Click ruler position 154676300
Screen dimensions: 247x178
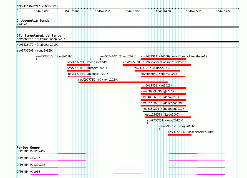coord(133,11)
